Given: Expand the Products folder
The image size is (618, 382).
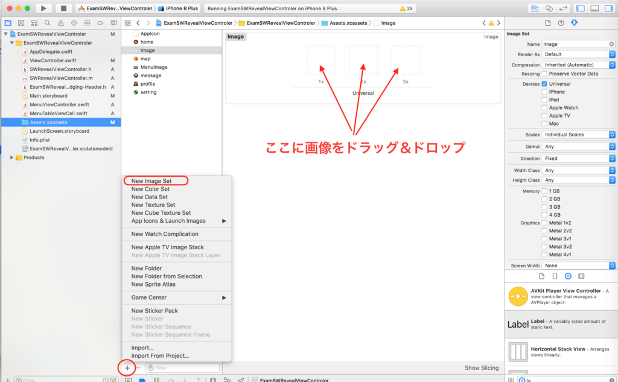Looking at the screenshot, I should [x=12, y=158].
